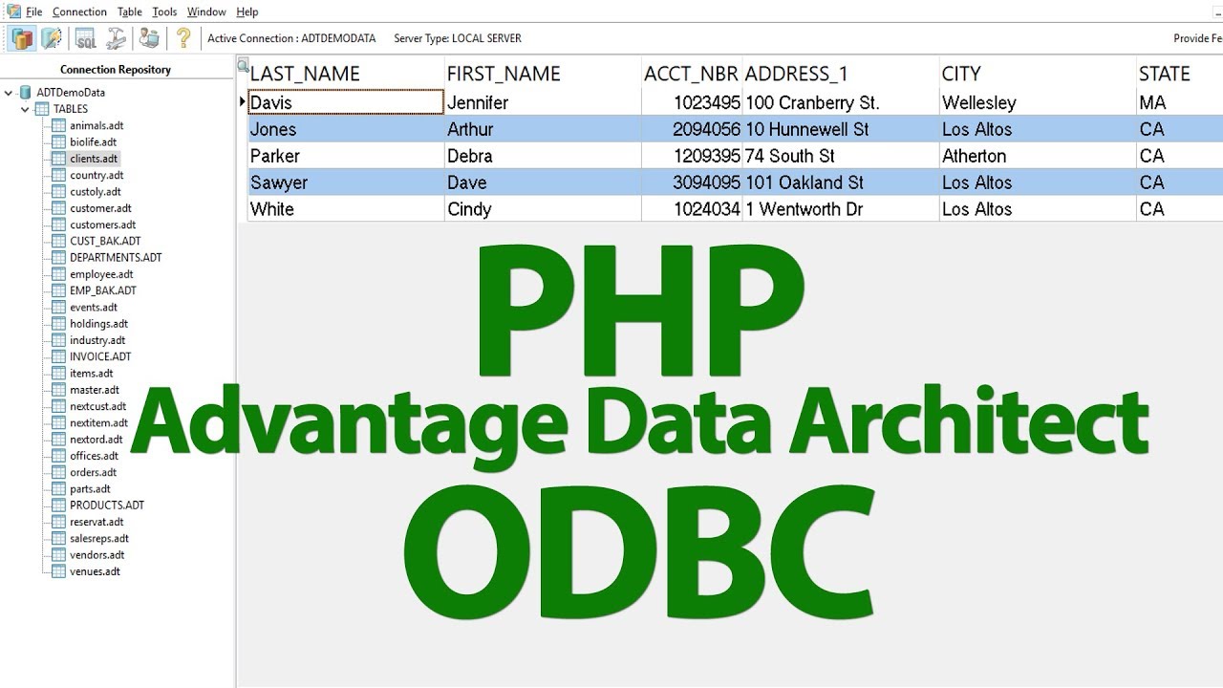
Task: Collapse the ADTDemoData tree node
Action: tap(9, 93)
